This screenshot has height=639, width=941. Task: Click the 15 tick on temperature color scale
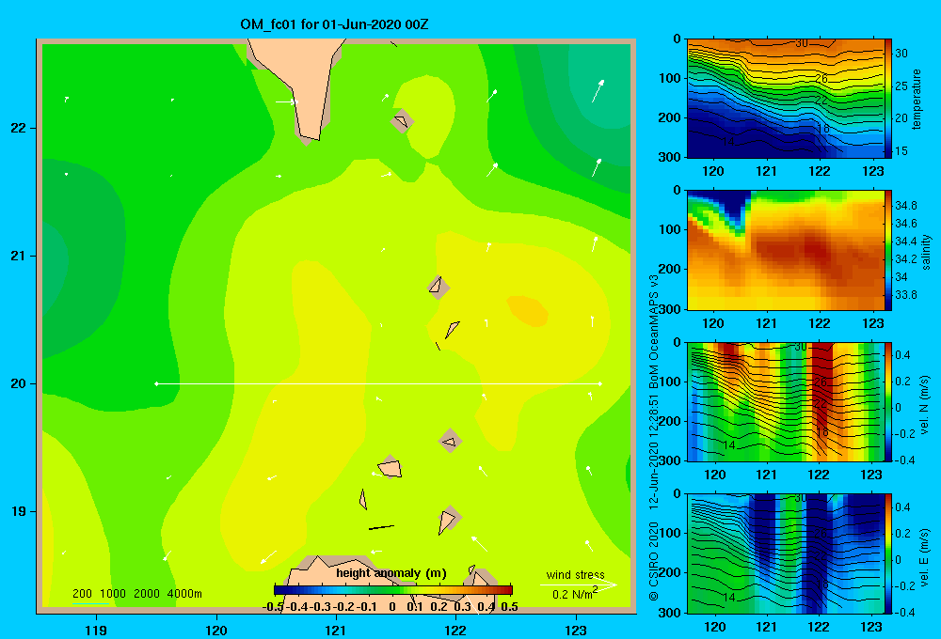[901, 151]
